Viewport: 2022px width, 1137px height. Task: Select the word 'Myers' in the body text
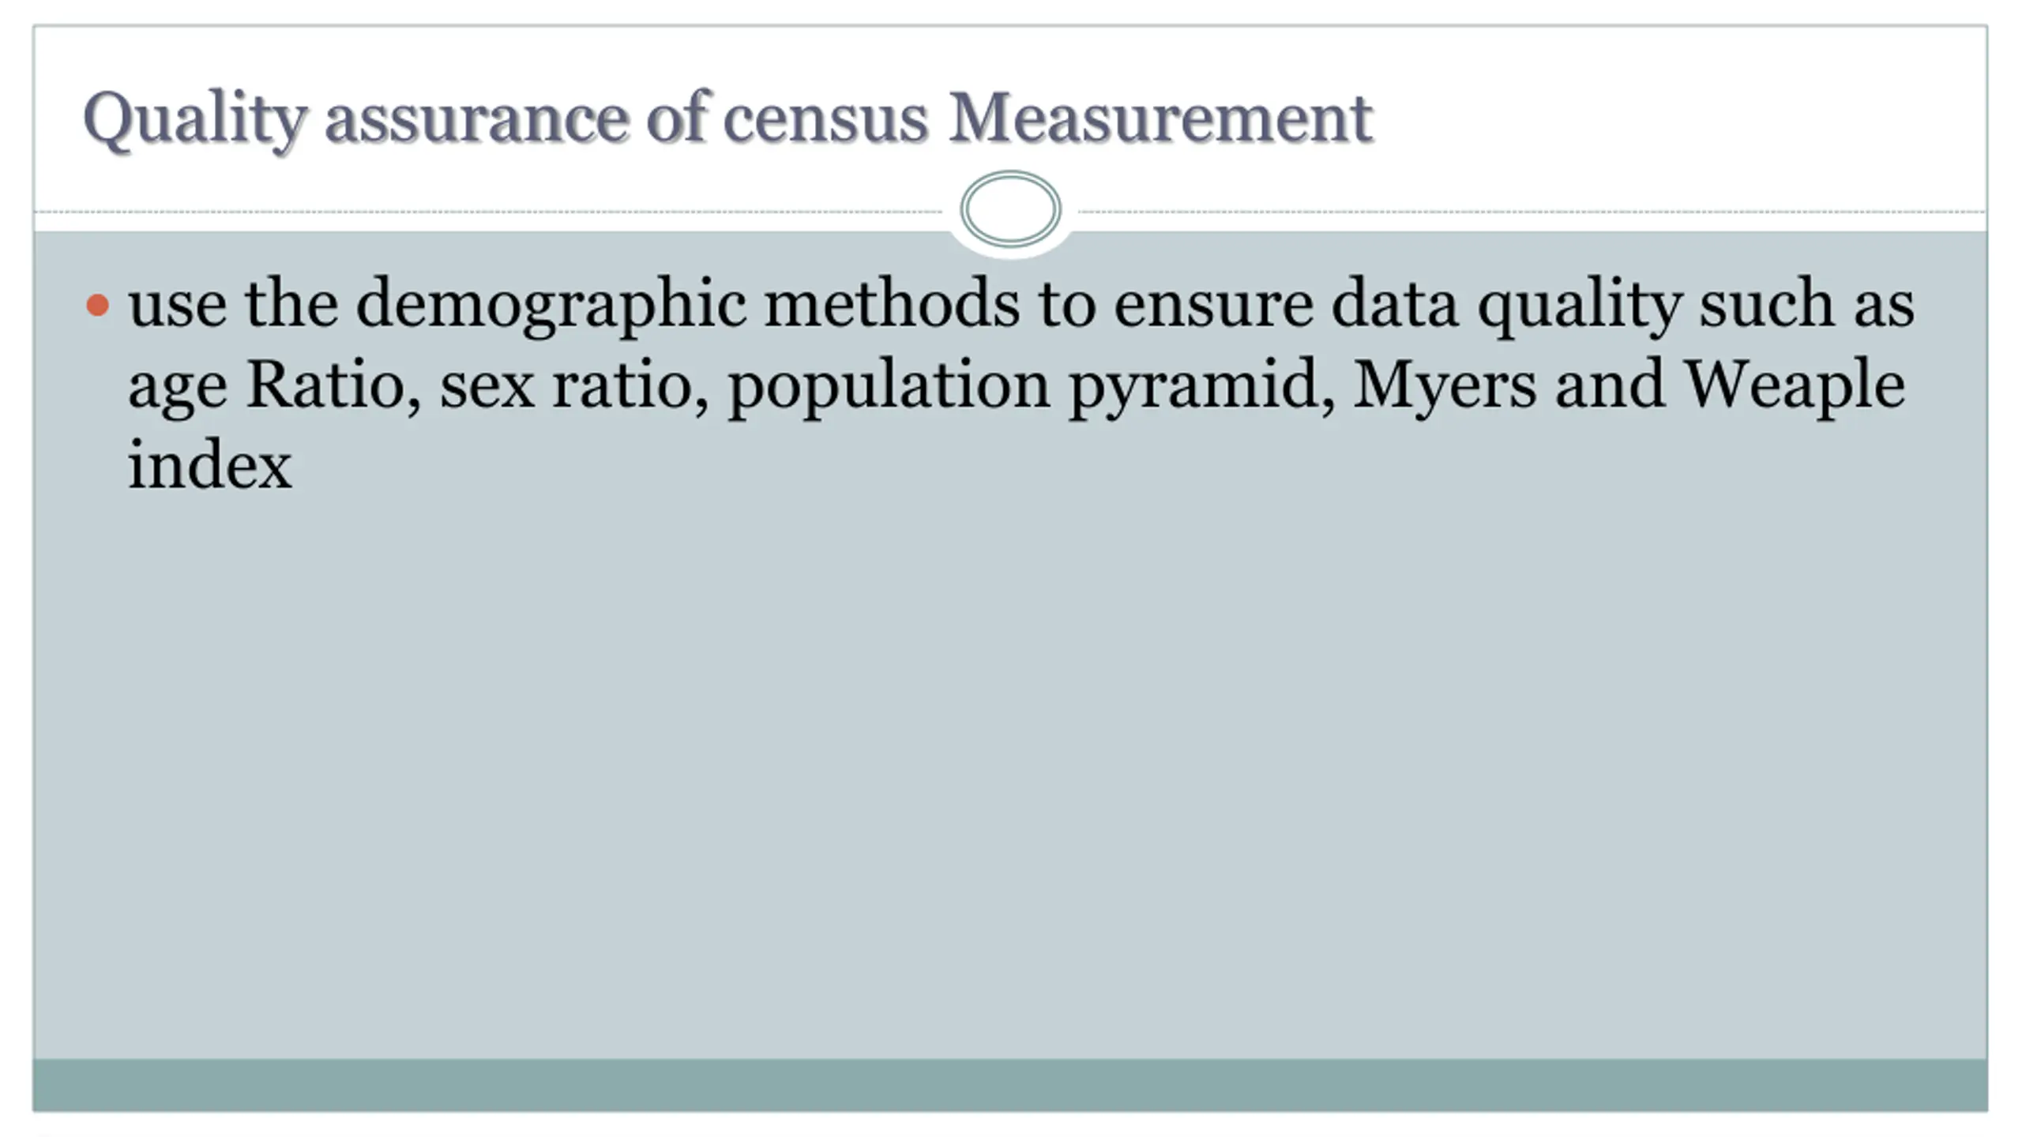tap(1445, 385)
